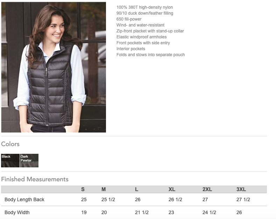
Task: Select the 3XL size column header
Action: pos(241,189)
